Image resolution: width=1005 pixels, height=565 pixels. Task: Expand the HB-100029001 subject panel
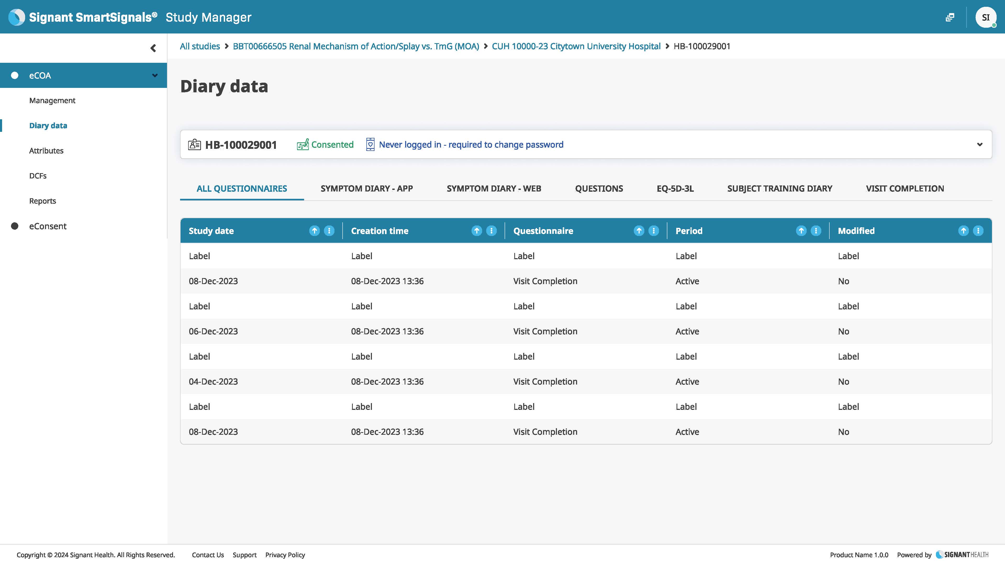point(980,145)
